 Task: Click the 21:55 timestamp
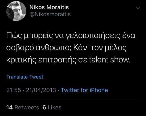coord(14,90)
